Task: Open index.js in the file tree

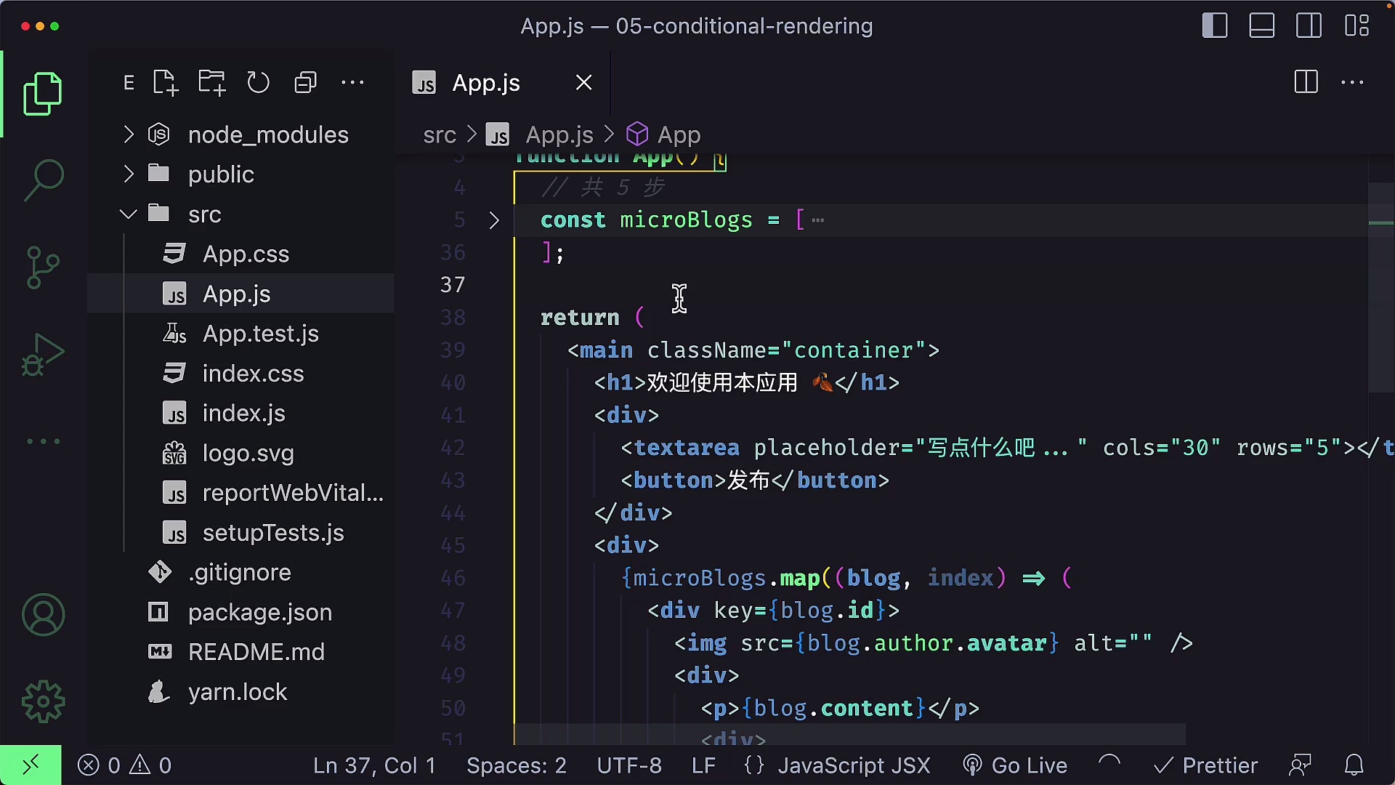Action: click(240, 414)
